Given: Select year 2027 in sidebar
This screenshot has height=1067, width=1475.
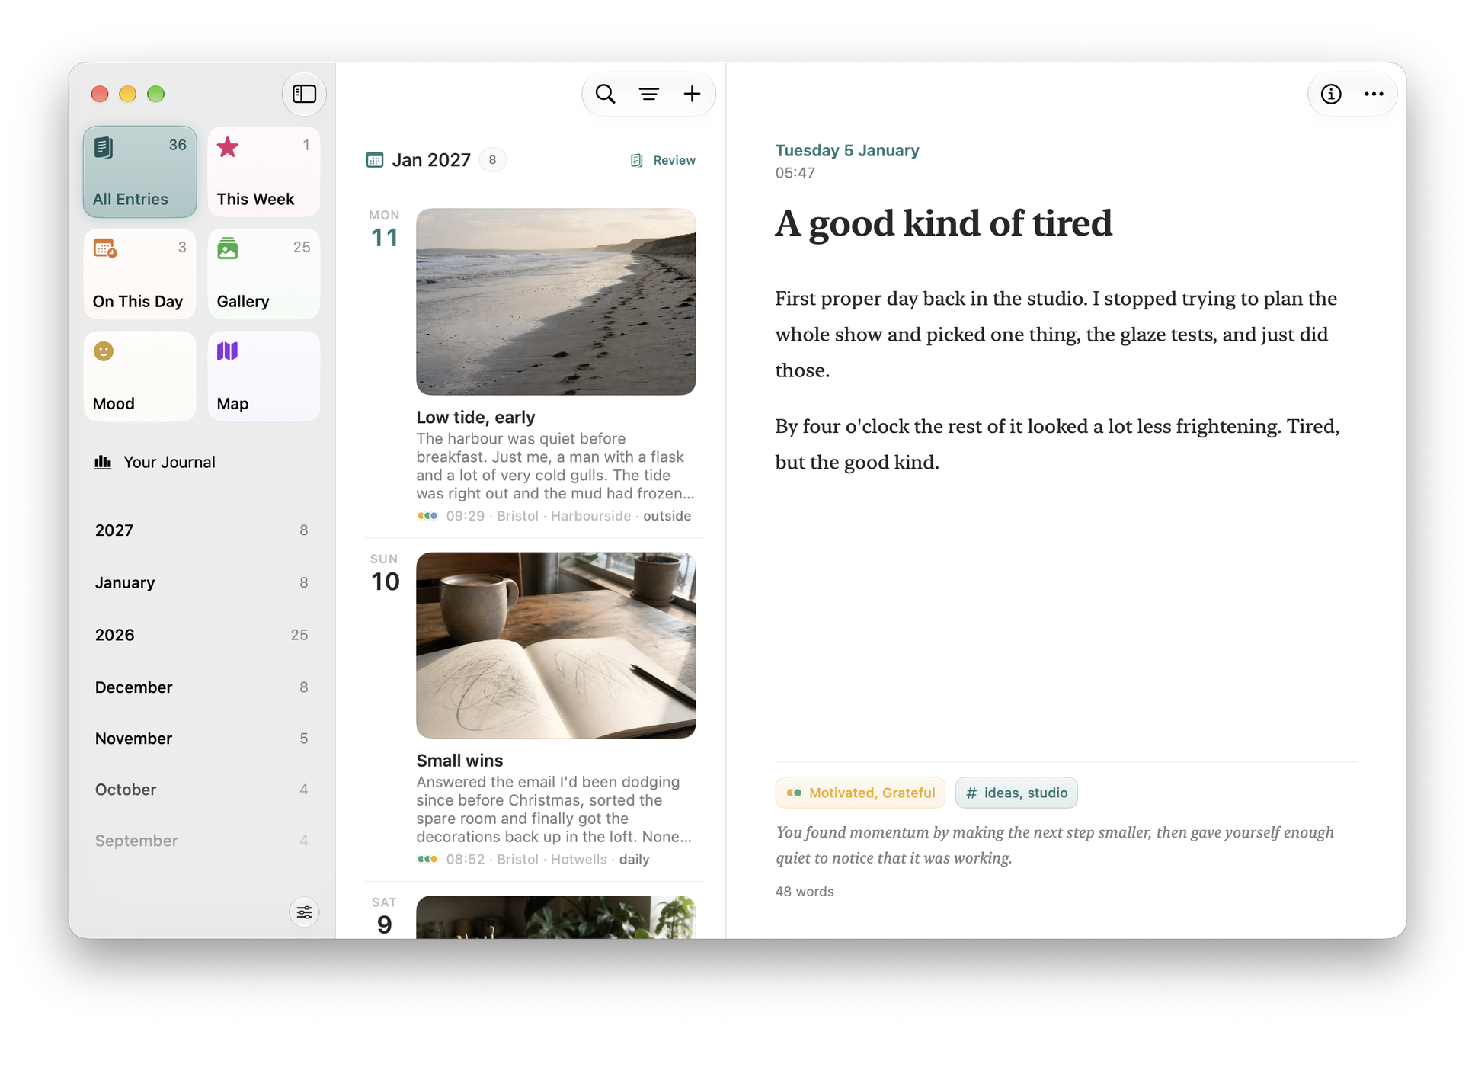Looking at the screenshot, I should (201, 530).
